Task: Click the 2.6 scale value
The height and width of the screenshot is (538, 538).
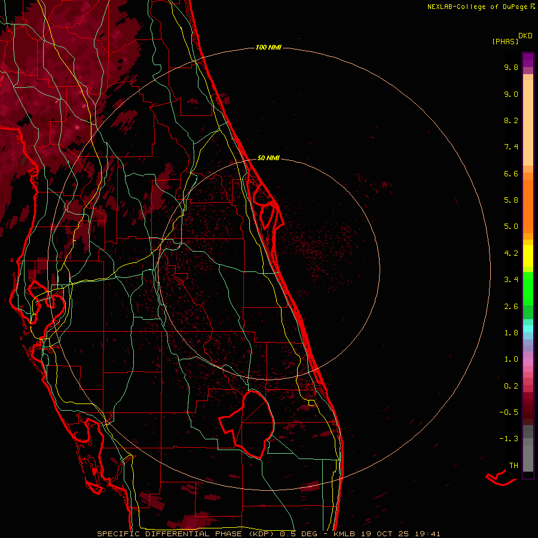Action: point(511,307)
